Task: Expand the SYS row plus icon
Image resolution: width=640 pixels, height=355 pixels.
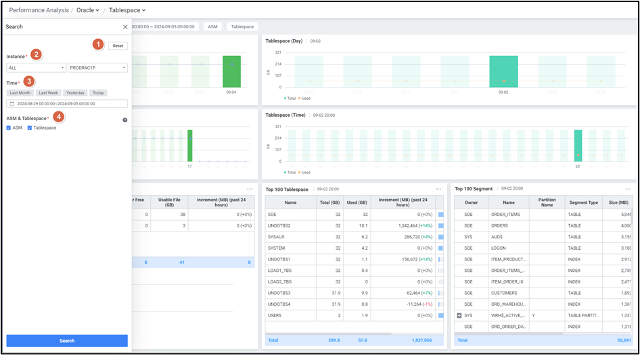Action: click(459, 315)
